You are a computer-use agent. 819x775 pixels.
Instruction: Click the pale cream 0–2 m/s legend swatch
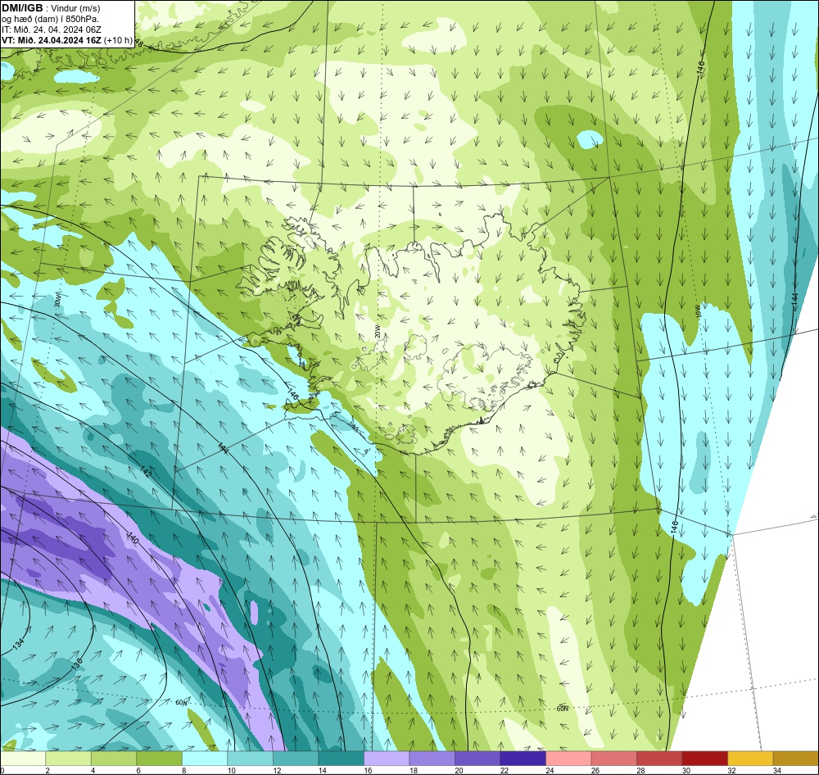23,759
